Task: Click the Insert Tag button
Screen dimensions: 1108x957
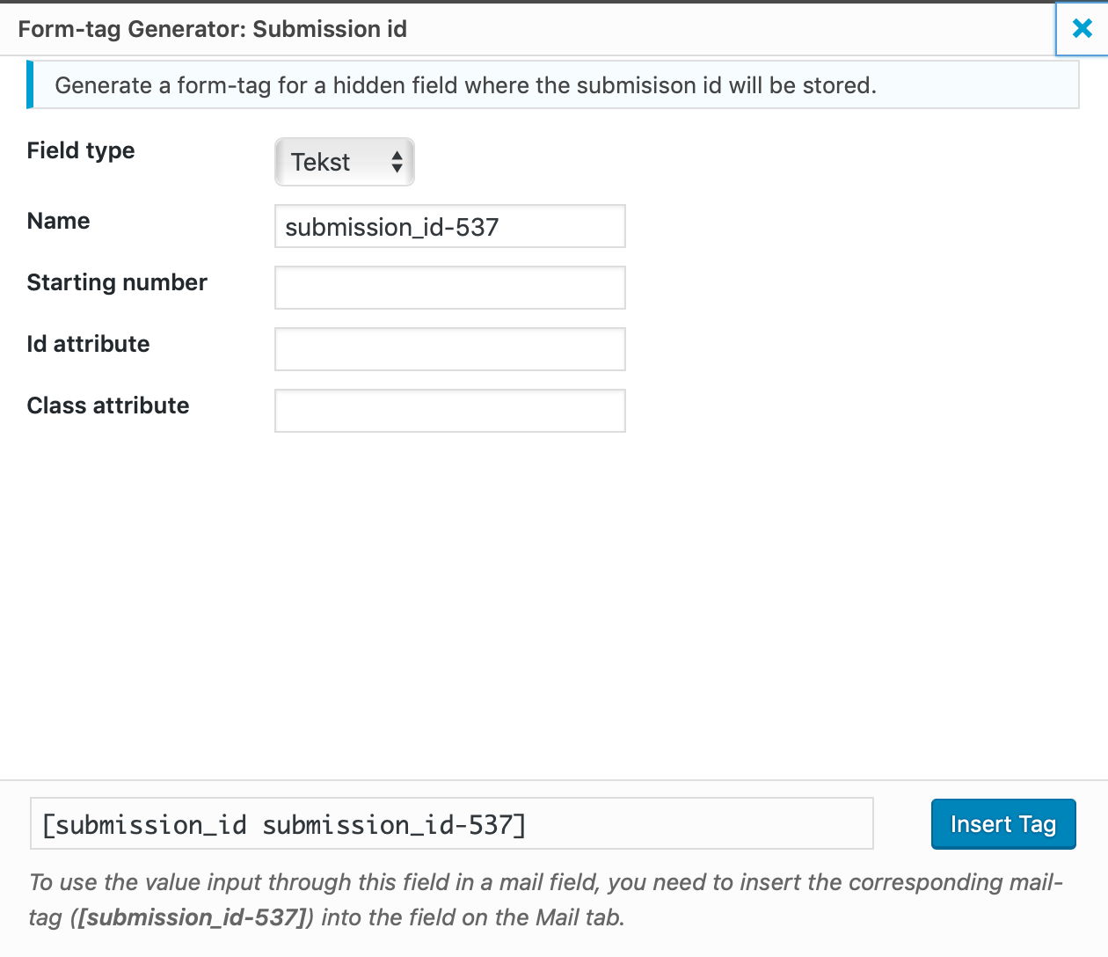Action: 1003,824
